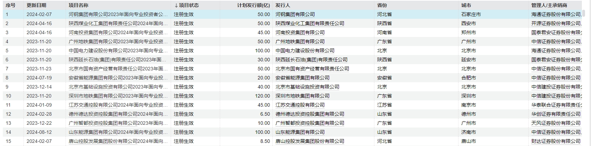Open issuer link 陕西煤业化工集团有限责任公司
The image size is (591, 146).
310,24
